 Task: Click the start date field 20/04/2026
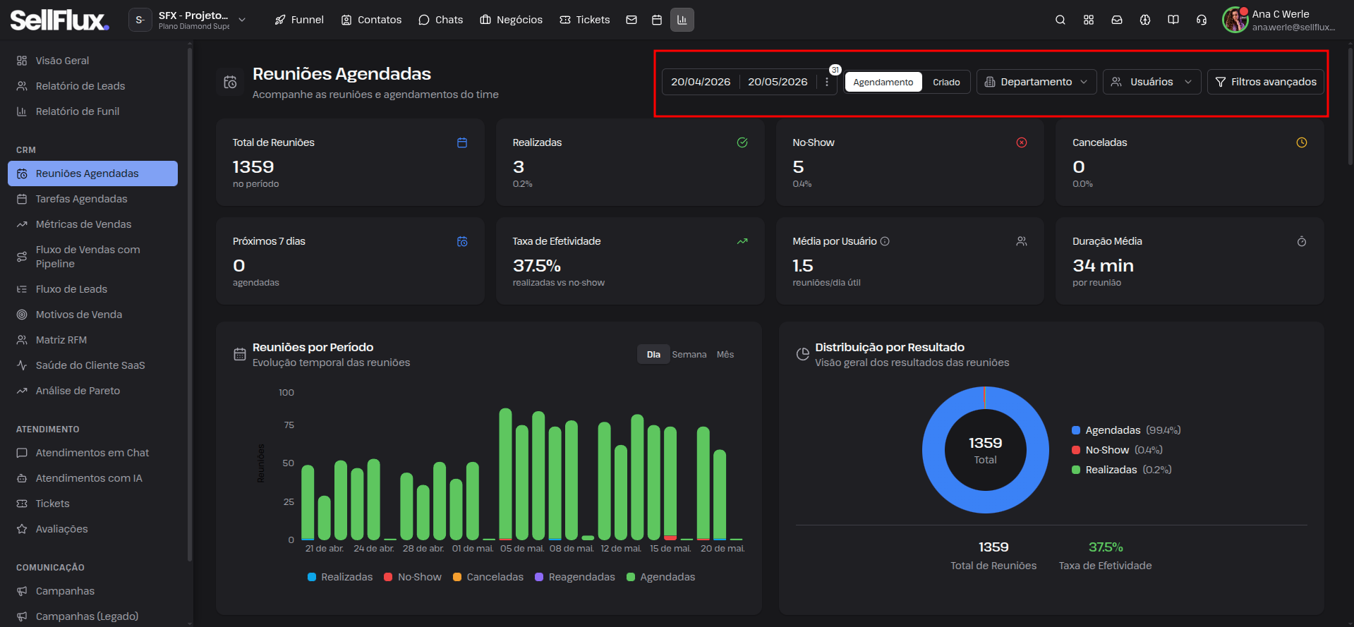(x=701, y=82)
